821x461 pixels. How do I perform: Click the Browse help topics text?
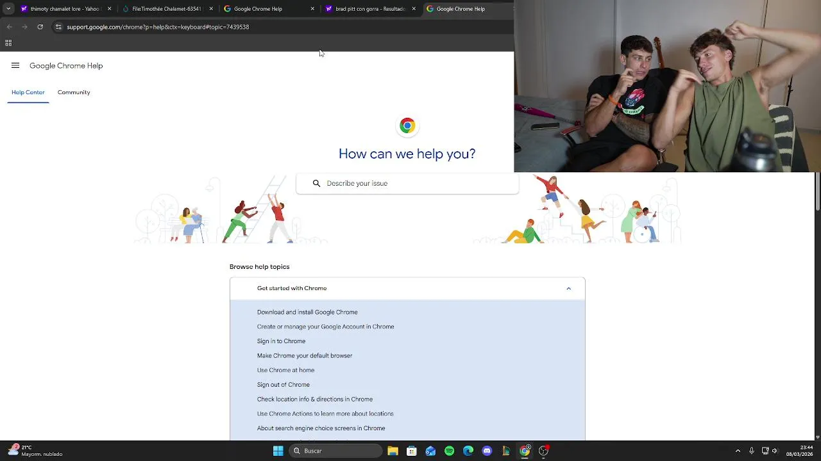tap(260, 267)
